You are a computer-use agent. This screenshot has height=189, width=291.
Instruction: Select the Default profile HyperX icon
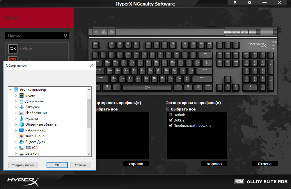(x=13, y=49)
